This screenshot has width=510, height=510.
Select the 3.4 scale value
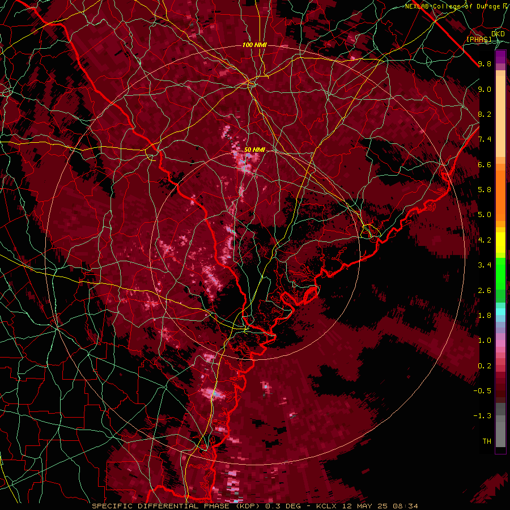click(x=484, y=265)
